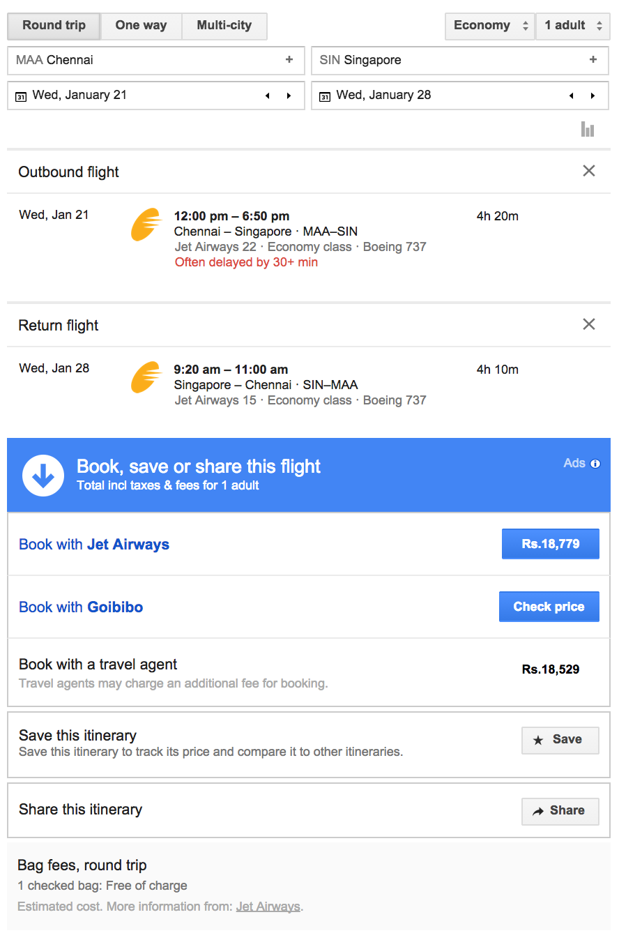
Task: Switch to the Multi-city tab
Action: 224,26
